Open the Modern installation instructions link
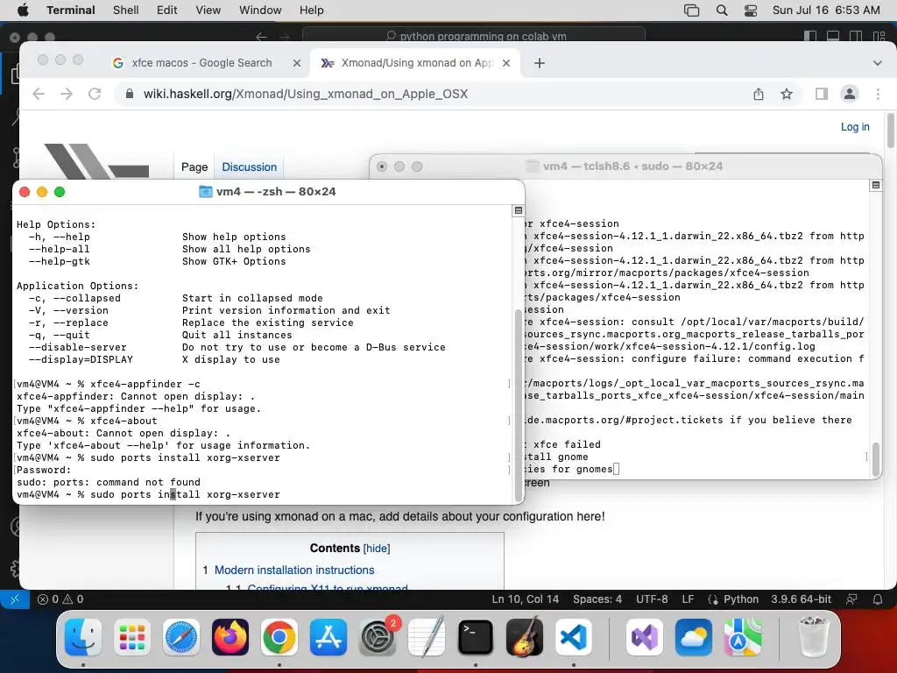The width and height of the screenshot is (897, 673). (294, 570)
